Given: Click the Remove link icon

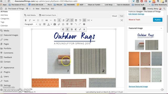Looking at the screenshot, I should click(x=72, y=20).
